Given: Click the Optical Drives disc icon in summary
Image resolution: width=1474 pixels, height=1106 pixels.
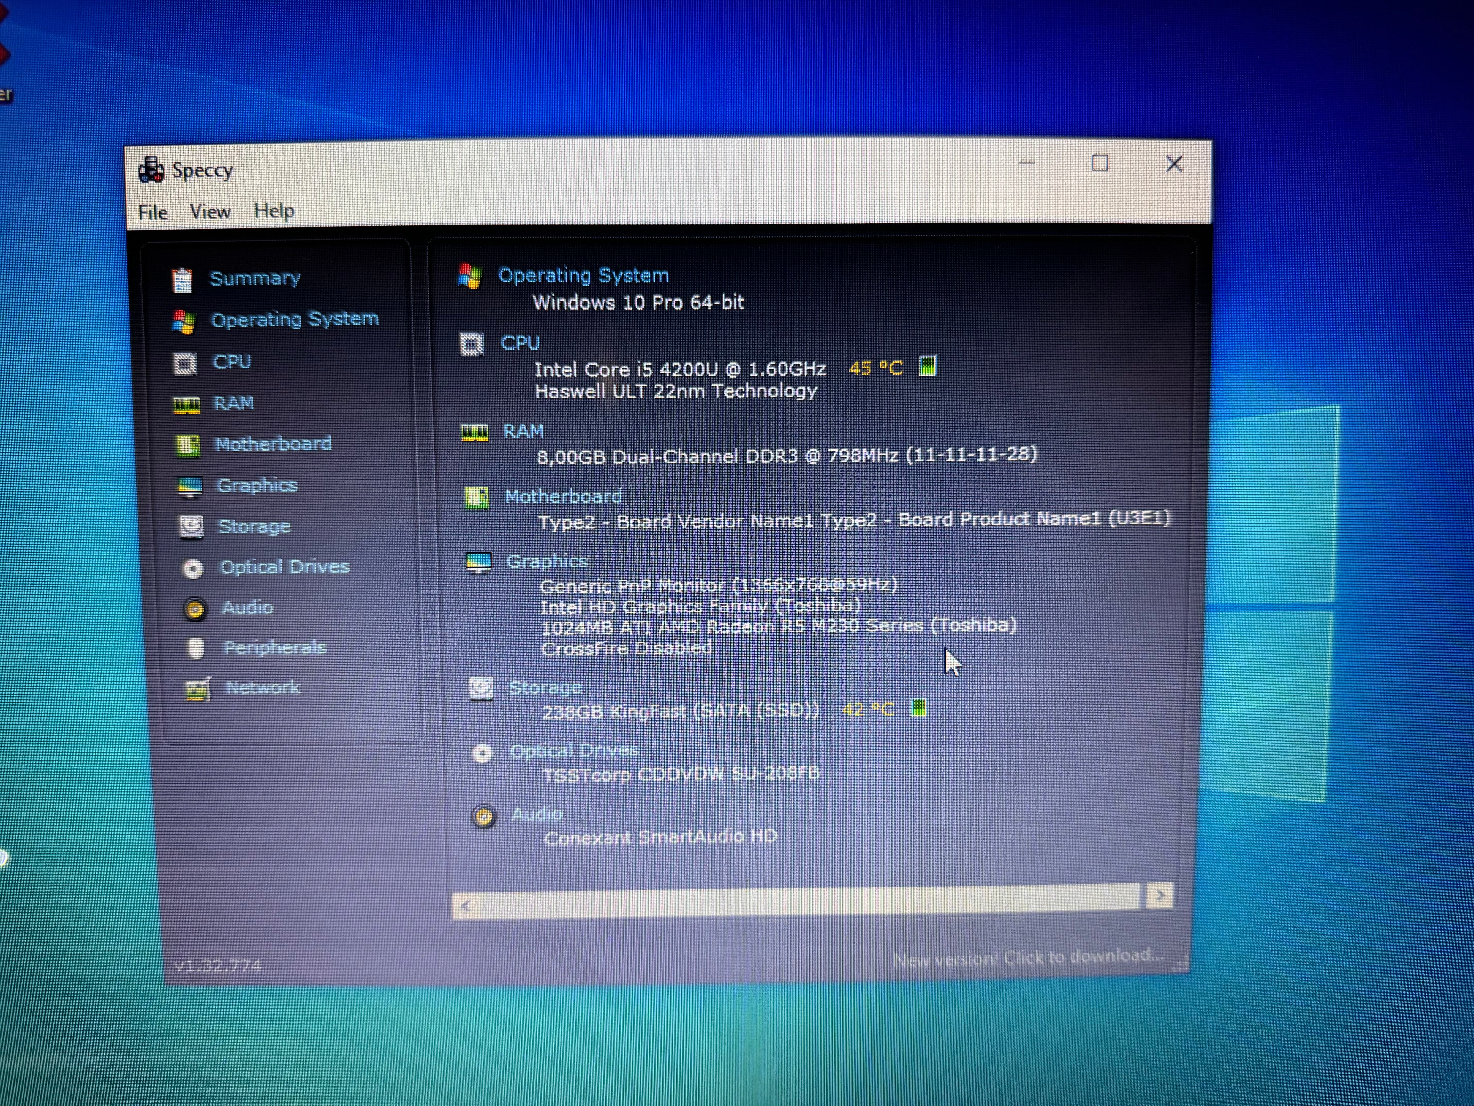Looking at the screenshot, I should (483, 753).
